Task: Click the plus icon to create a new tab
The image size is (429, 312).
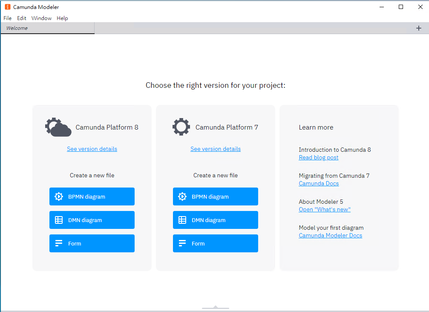Action: coord(419,28)
